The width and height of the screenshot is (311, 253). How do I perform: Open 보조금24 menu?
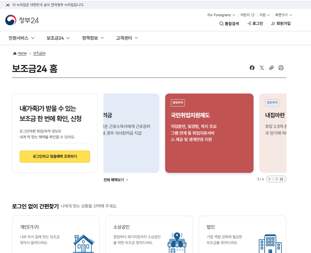coord(58,38)
